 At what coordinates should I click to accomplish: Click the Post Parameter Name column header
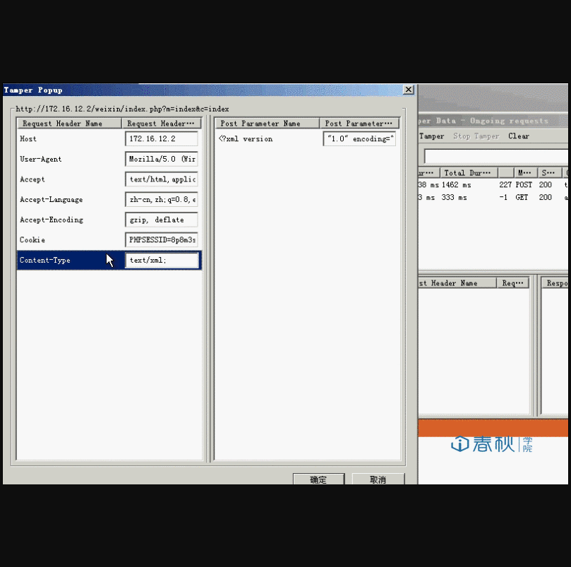pyautogui.click(x=268, y=124)
